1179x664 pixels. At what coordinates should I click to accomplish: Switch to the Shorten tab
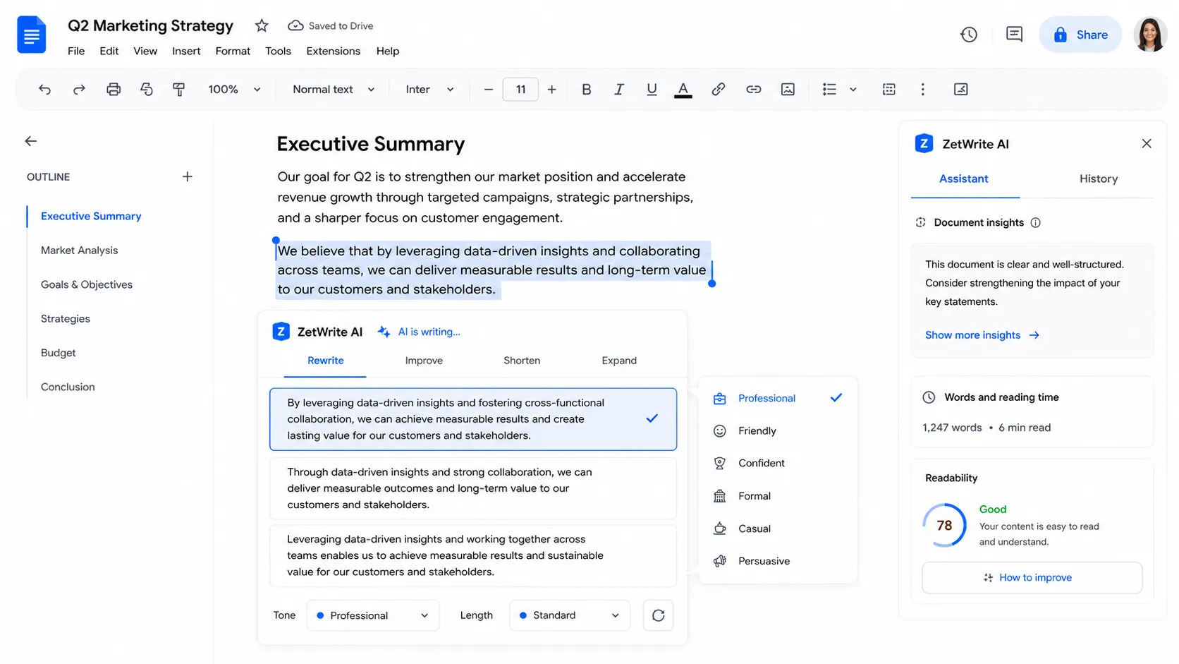tap(522, 361)
